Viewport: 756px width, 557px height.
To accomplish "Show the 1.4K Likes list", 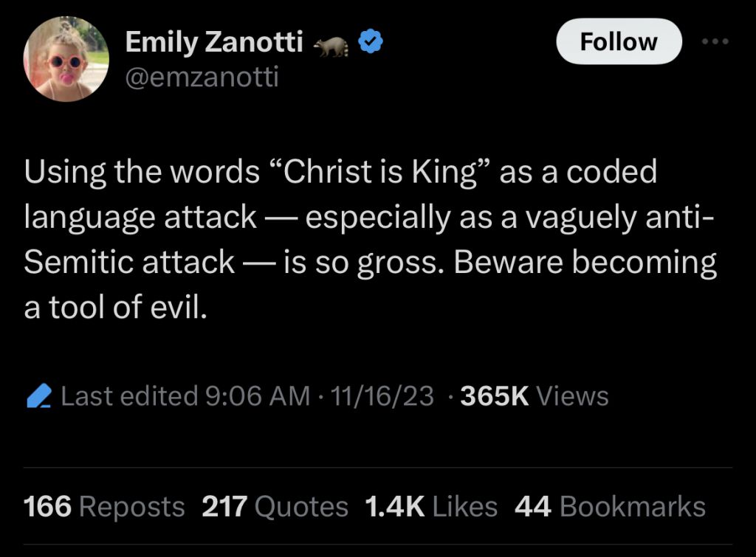I will click(431, 507).
